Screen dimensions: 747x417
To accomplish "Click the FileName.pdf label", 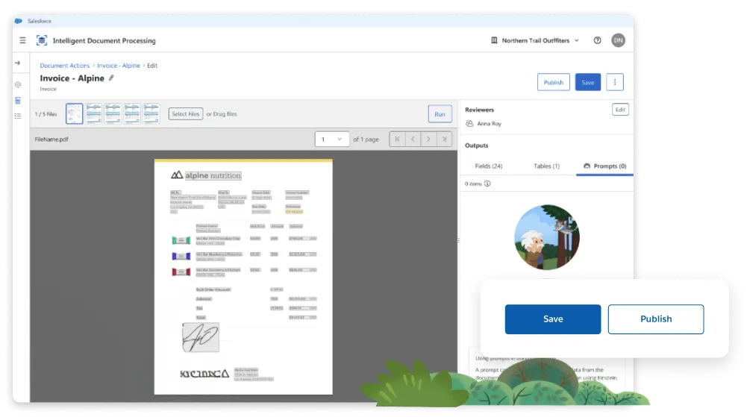I will click(51, 139).
